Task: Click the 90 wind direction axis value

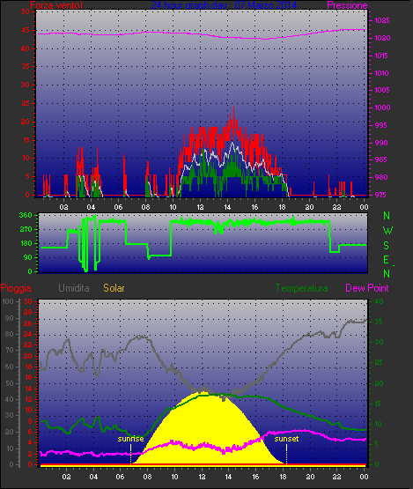Action: (x=28, y=257)
